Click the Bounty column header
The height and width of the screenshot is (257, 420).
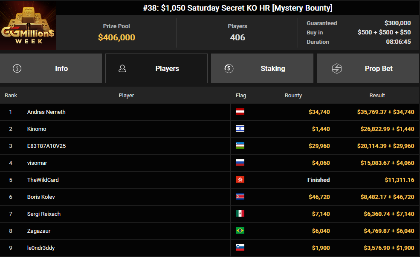(293, 95)
